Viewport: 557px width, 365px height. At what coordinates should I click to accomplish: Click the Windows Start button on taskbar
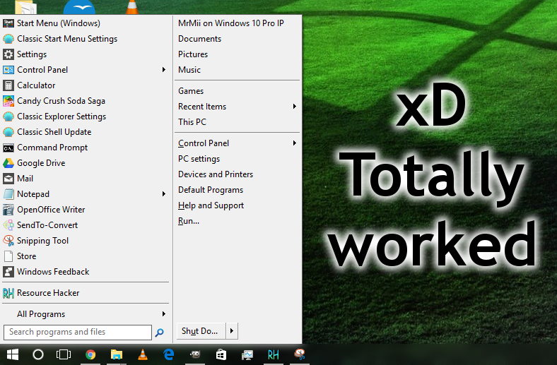tap(13, 354)
